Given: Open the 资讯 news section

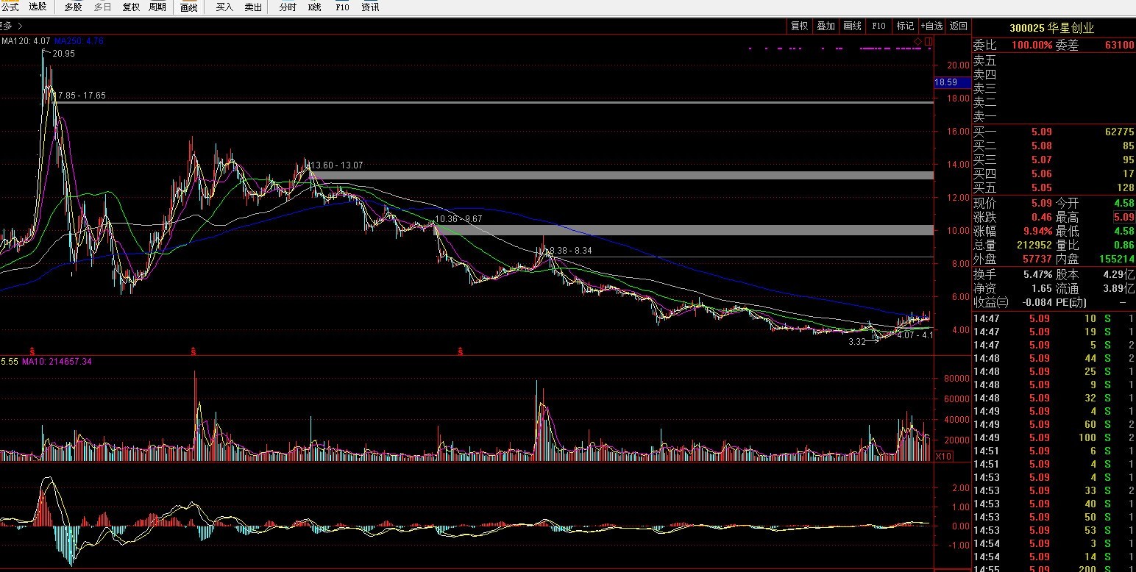Looking at the screenshot, I should click(x=371, y=7).
